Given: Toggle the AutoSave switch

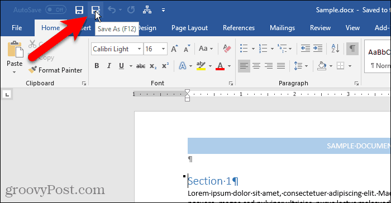Looking at the screenshot, I should pos(56,10).
